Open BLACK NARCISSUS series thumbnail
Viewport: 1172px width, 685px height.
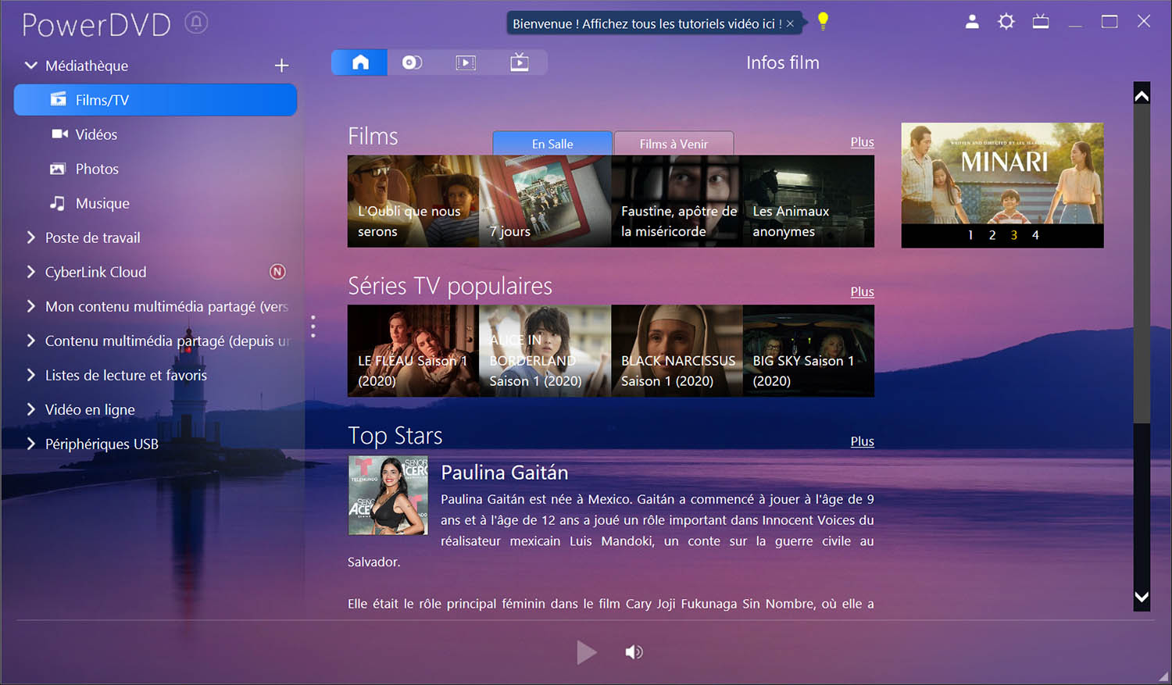pos(677,351)
